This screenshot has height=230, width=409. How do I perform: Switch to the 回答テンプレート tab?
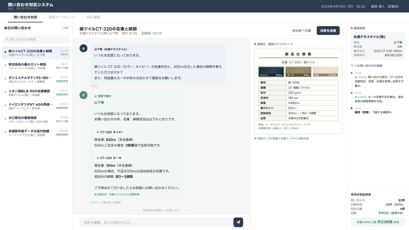62,17
